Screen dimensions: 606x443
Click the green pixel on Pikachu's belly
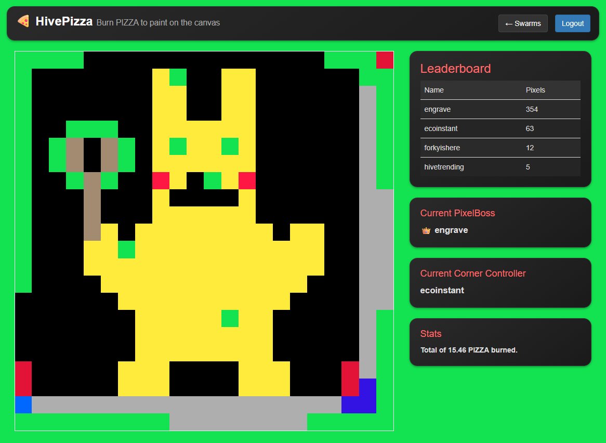(230, 318)
